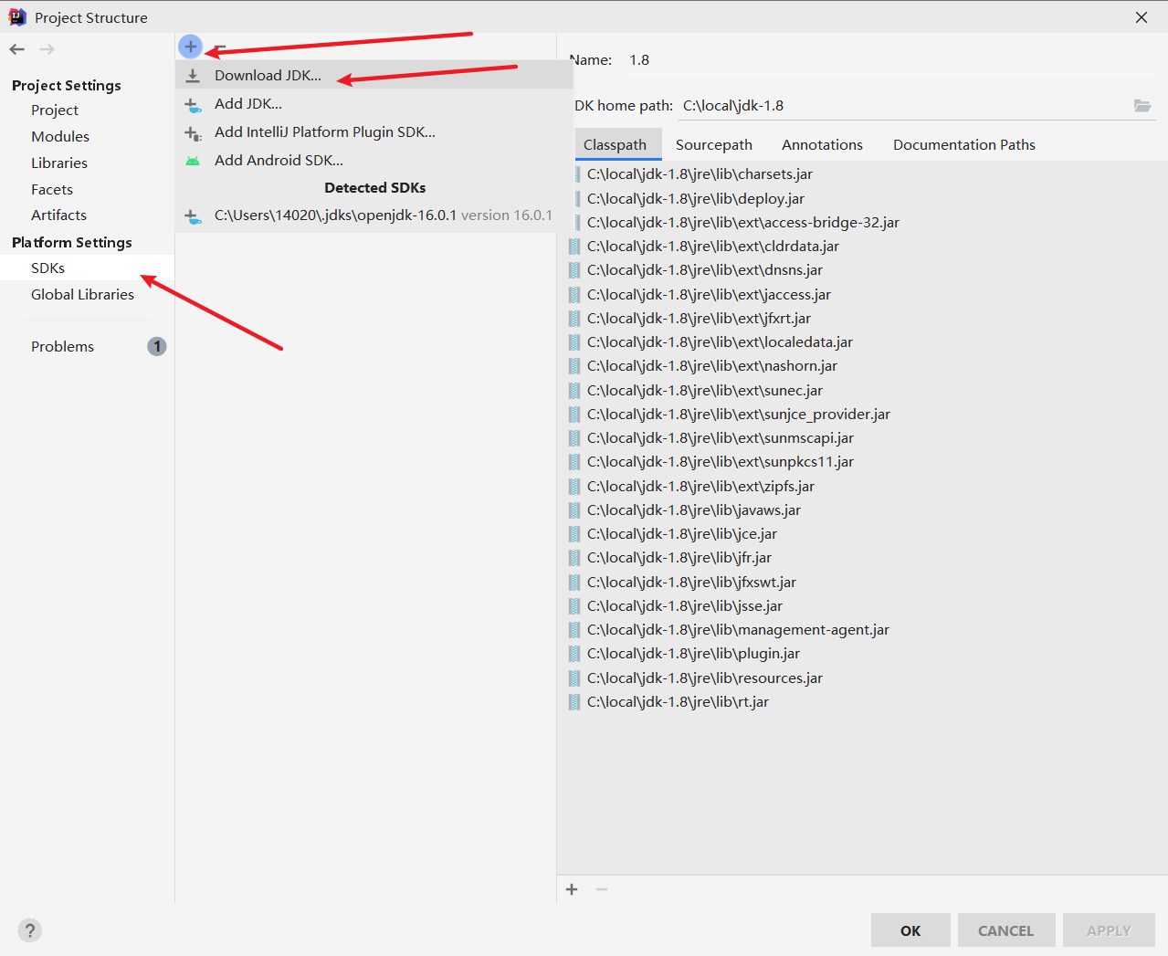Select charsets.jar classpath entry
1168x956 pixels.
click(700, 174)
